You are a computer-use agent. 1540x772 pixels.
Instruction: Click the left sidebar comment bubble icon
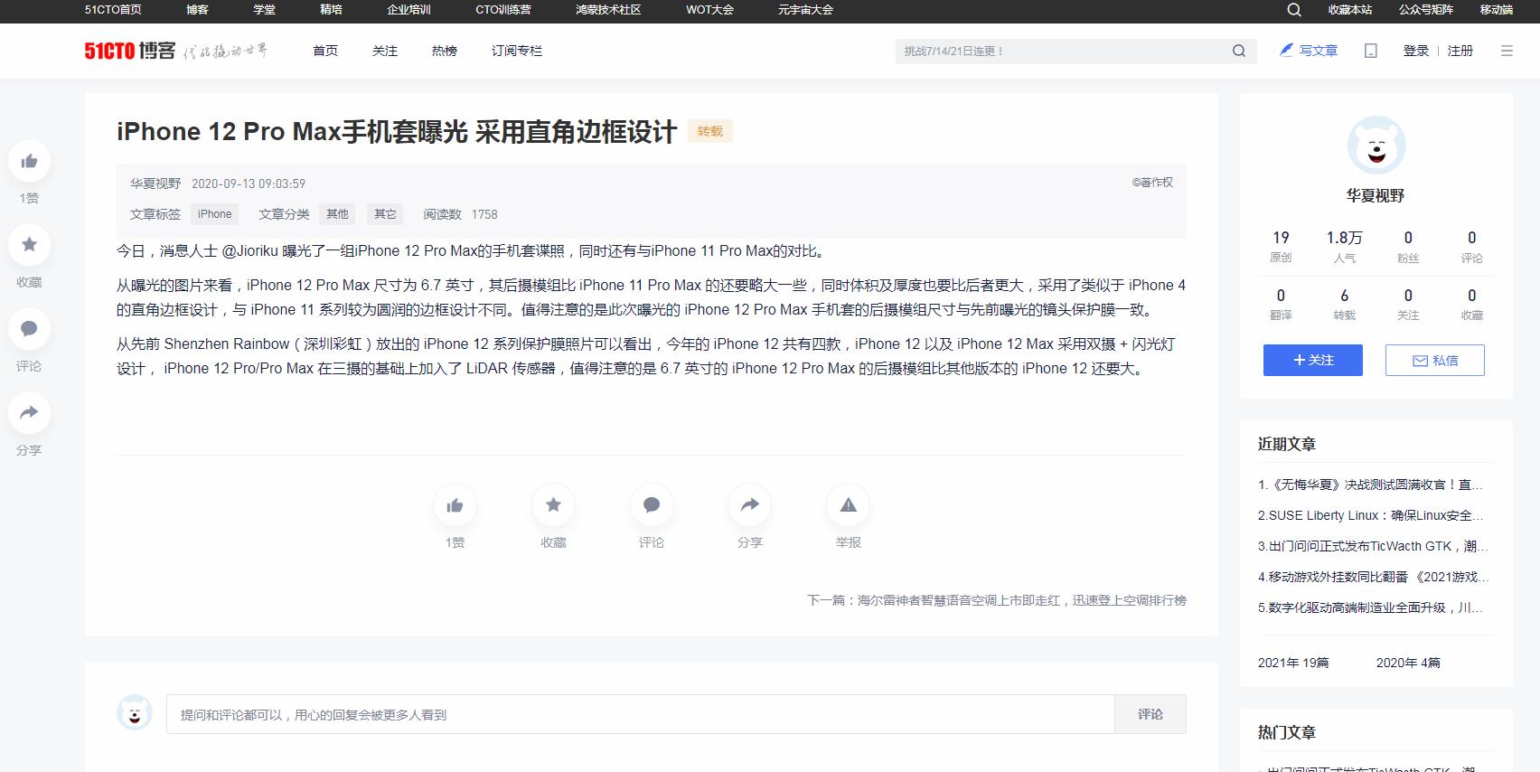click(29, 329)
